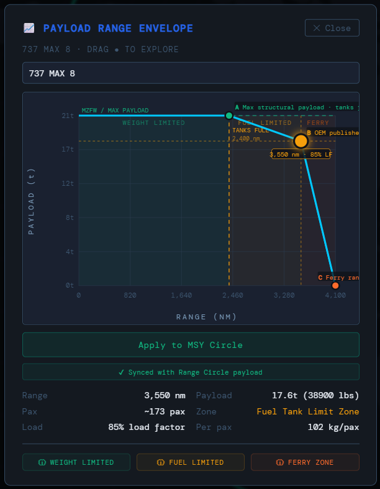This screenshot has width=380, height=489.
Task: Click the 2,460 range axis label
Action: (233, 295)
